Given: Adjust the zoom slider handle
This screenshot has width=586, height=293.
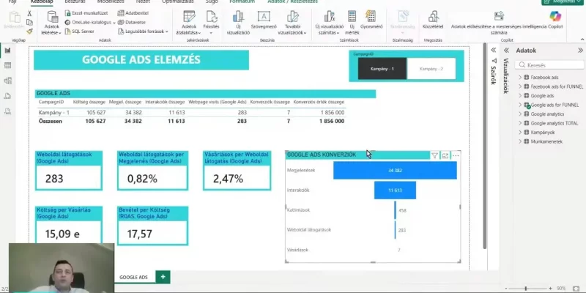Looking at the screenshot, I should click(x=525, y=289).
